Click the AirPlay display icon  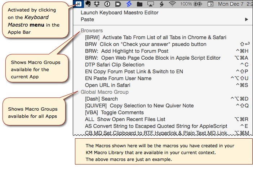point(151,4)
